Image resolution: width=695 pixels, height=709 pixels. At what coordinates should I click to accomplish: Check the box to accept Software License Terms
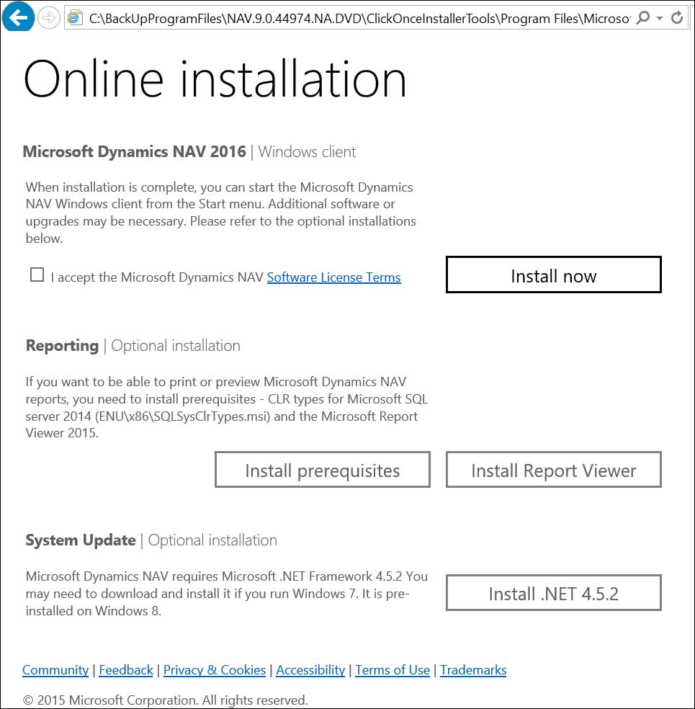37,274
